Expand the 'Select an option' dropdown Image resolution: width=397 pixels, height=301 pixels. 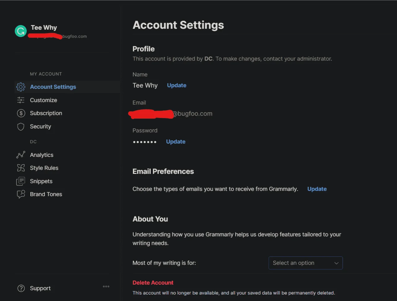[x=306, y=263]
